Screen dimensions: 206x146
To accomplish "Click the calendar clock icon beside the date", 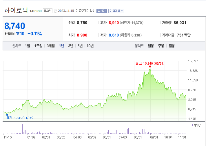I will click(x=56, y=11).
